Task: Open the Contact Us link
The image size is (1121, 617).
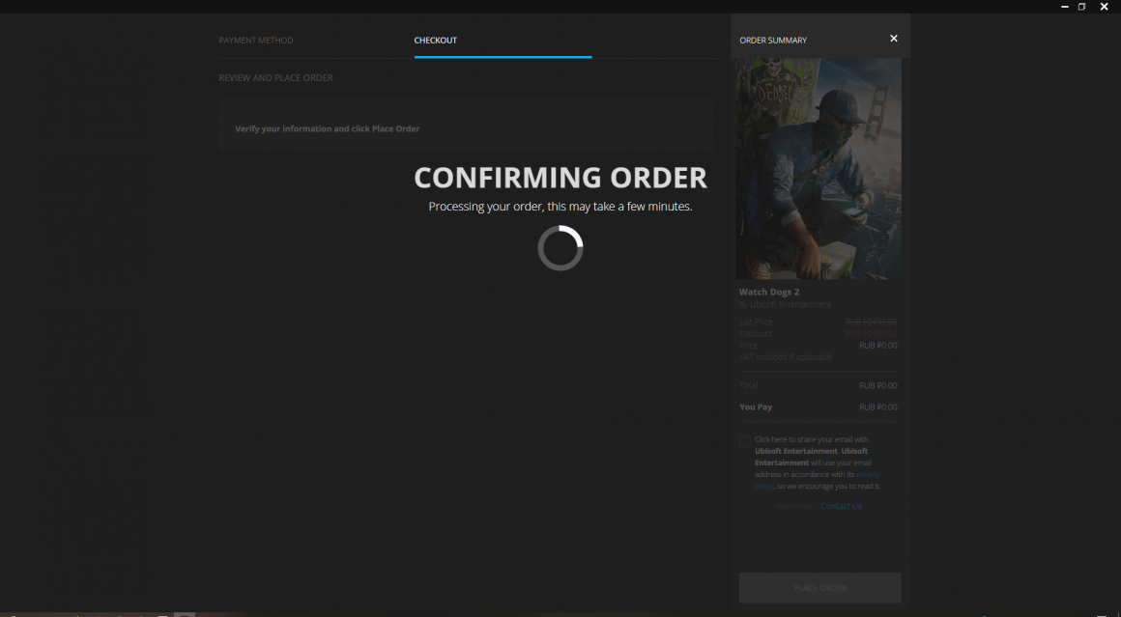Action: pyautogui.click(x=841, y=506)
